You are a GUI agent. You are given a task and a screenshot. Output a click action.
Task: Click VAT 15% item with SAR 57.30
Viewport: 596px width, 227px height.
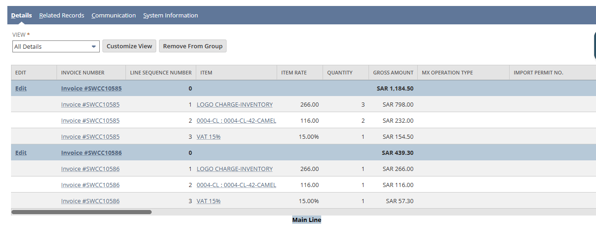pos(208,201)
